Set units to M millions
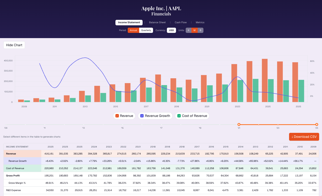The image size is (322, 196). (195, 30)
